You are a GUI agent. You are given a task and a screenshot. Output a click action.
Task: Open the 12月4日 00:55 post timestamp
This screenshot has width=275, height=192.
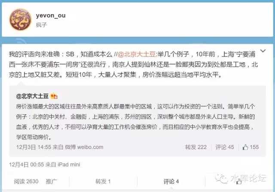(27, 165)
